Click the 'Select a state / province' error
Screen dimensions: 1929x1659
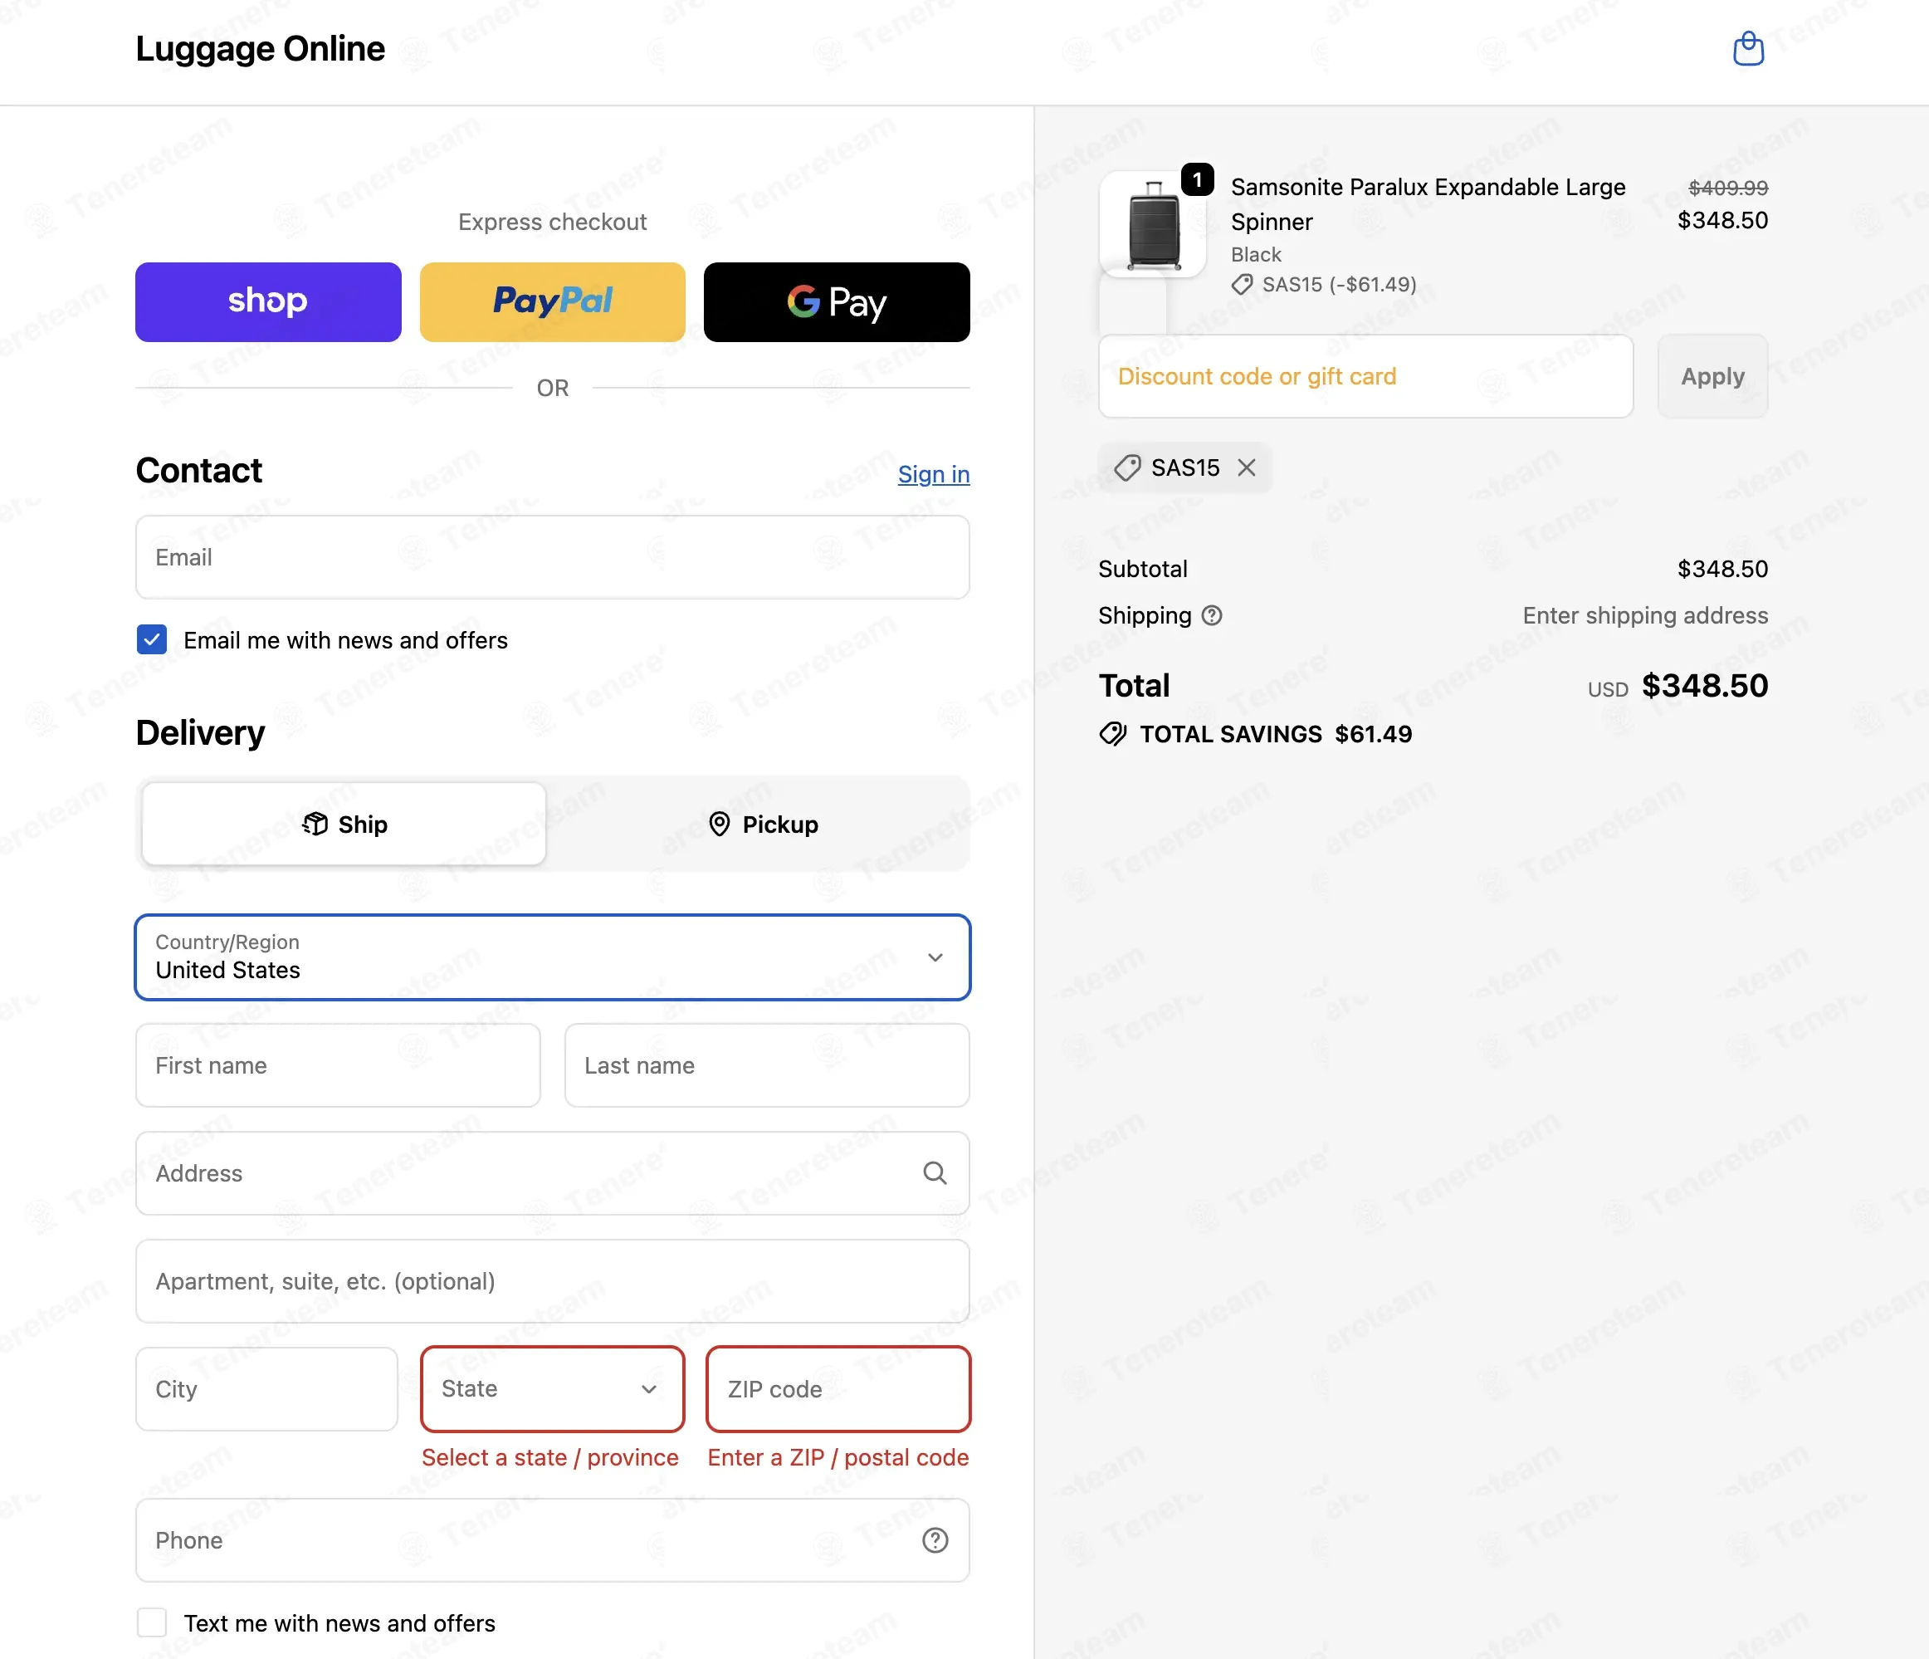(x=549, y=1458)
